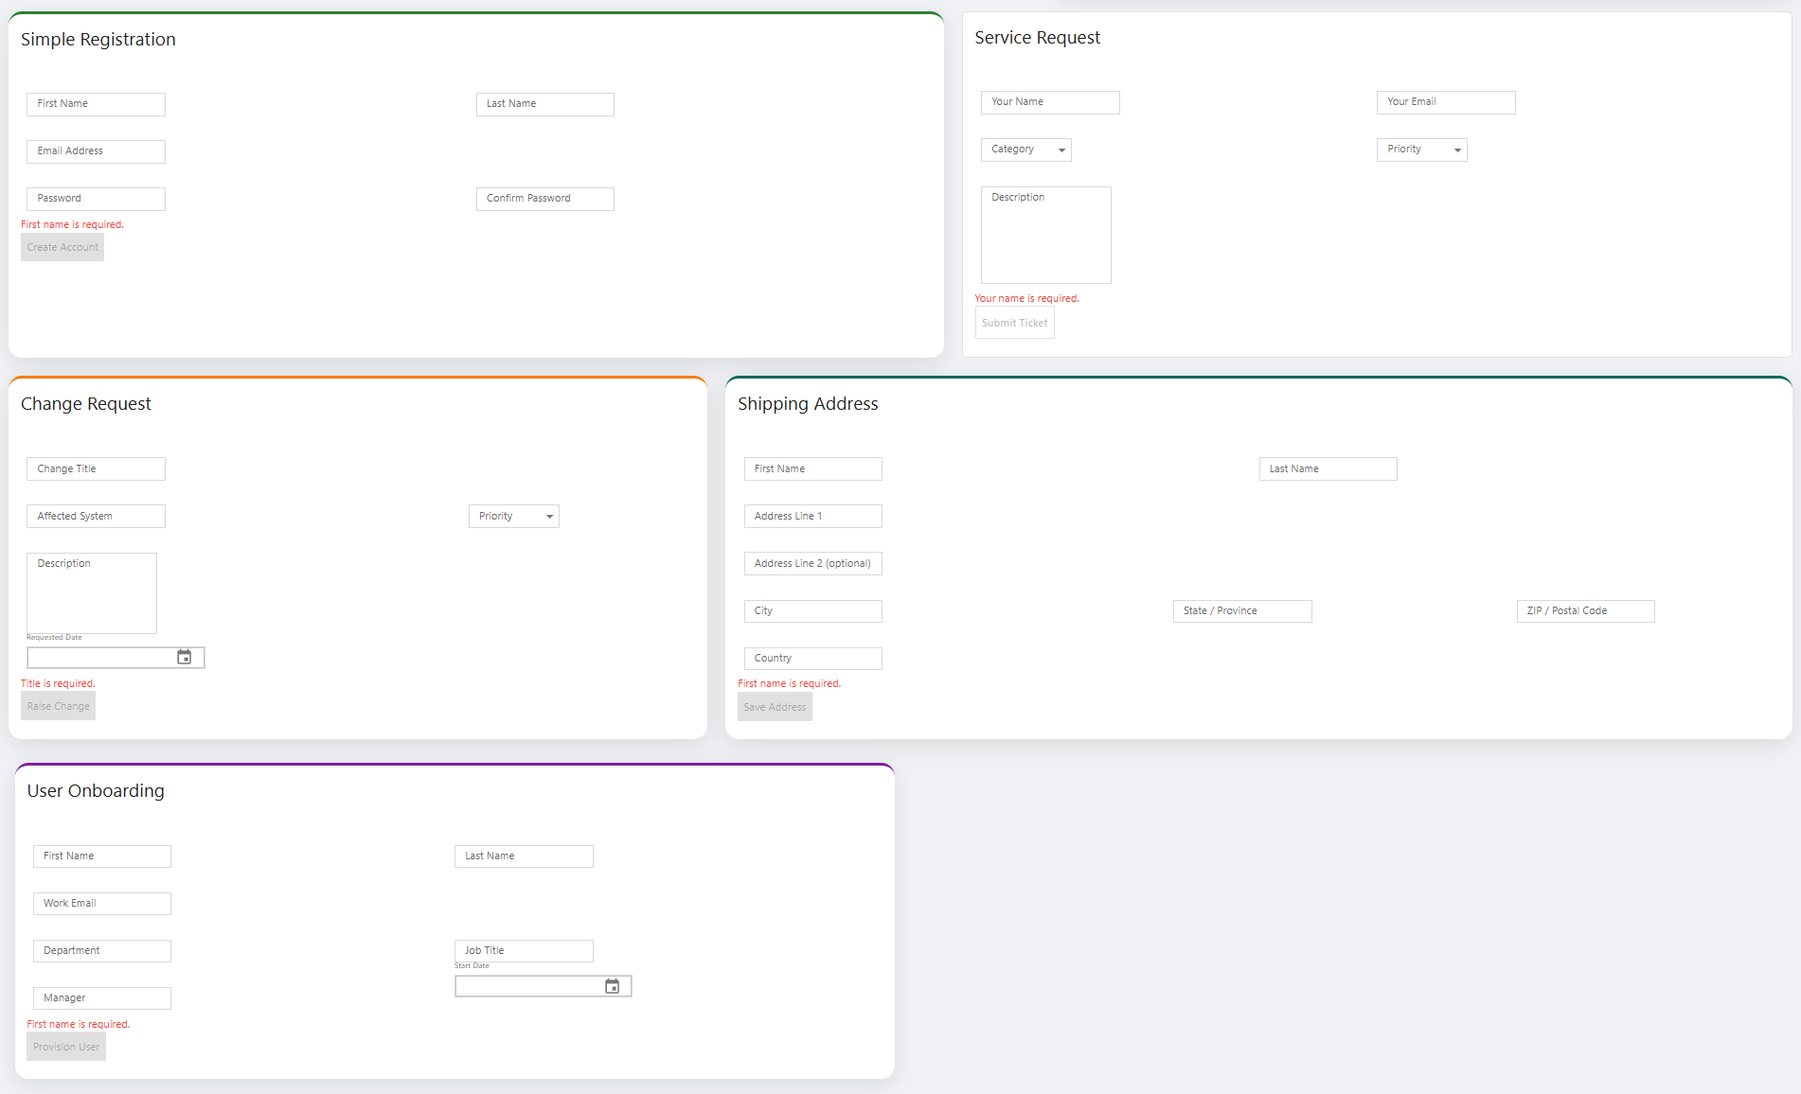Focus First Name field in Shipping Address
Viewport: 1801px width, 1094px height.
pos(813,468)
